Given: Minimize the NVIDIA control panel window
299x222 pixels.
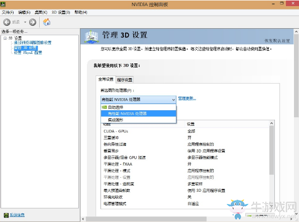Looking at the screenshot, I should click(273, 4).
